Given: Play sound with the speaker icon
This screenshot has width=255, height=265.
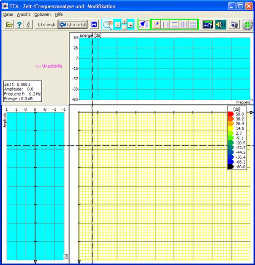Looking at the screenshot, I should point(220,25).
